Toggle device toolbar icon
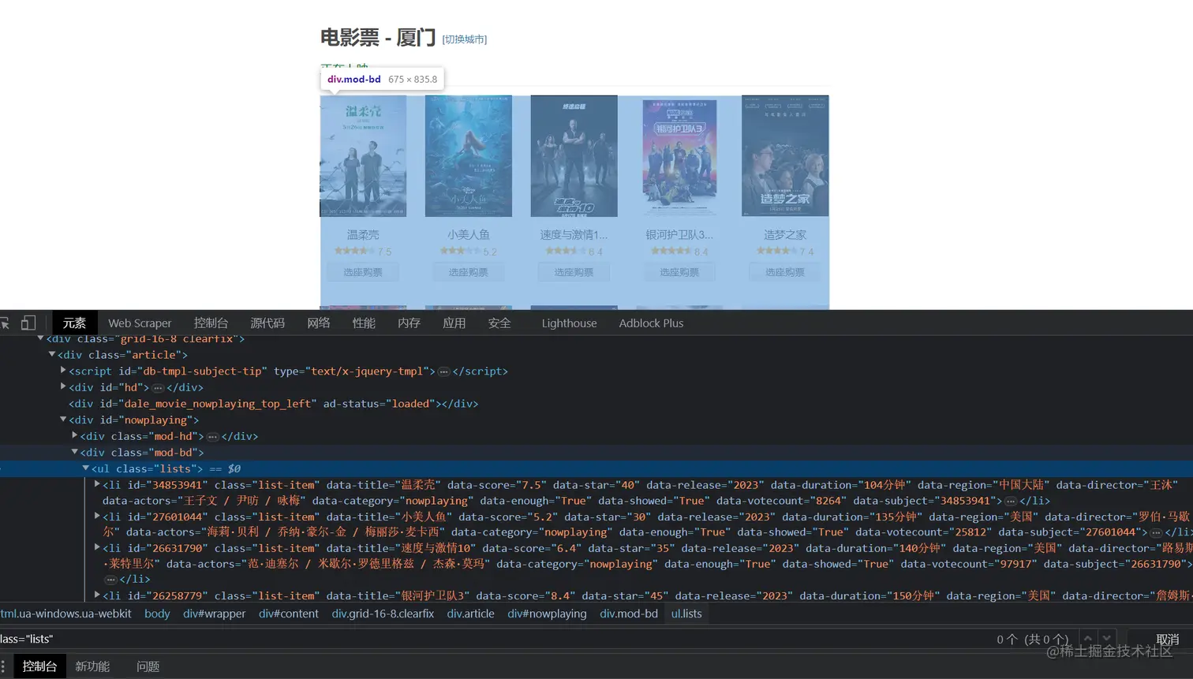1193x679 pixels. tap(28, 323)
